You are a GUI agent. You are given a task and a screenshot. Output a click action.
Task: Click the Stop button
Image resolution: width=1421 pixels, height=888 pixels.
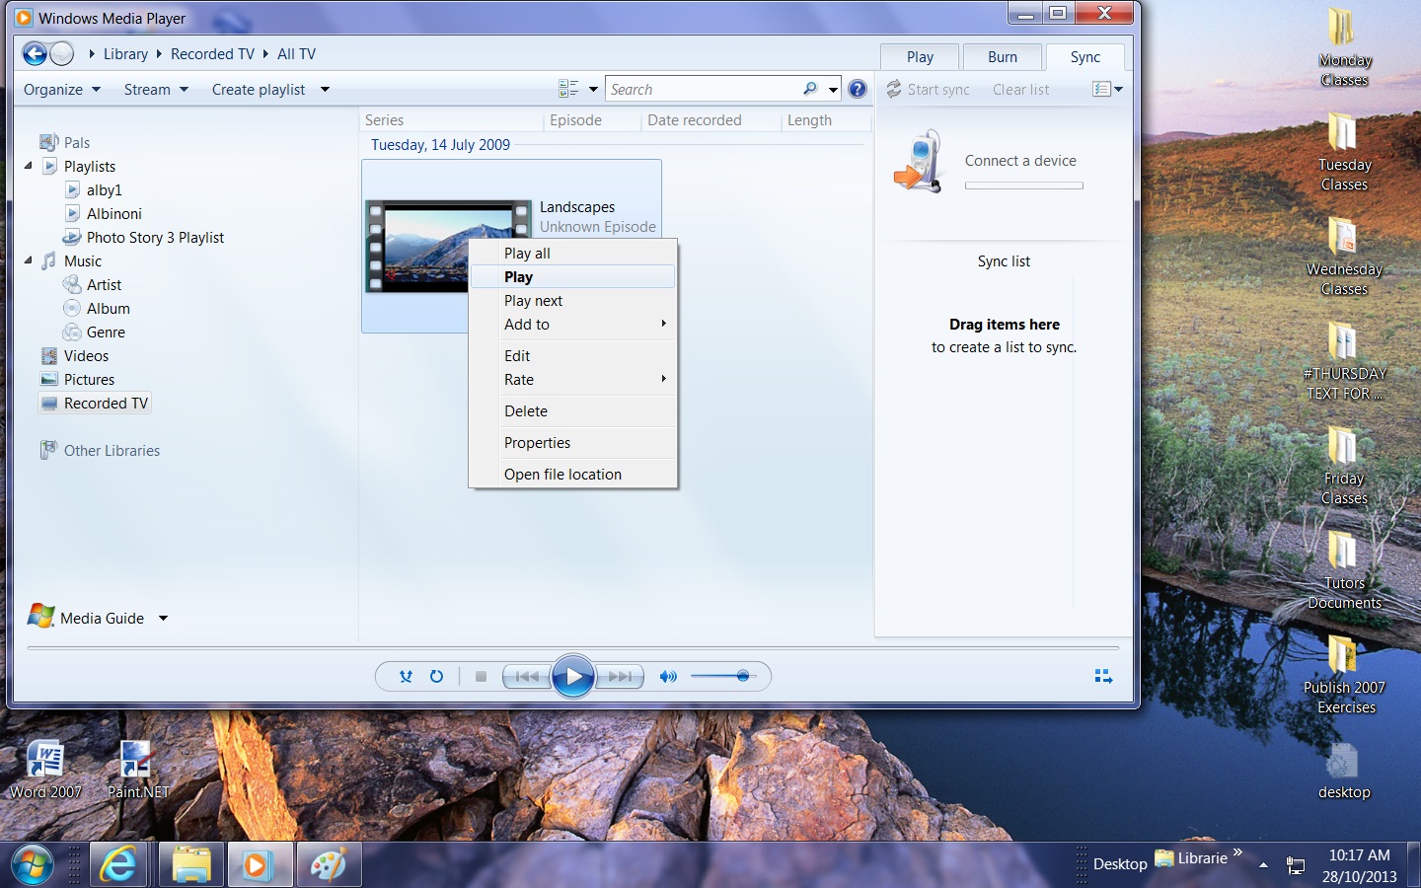[481, 676]
